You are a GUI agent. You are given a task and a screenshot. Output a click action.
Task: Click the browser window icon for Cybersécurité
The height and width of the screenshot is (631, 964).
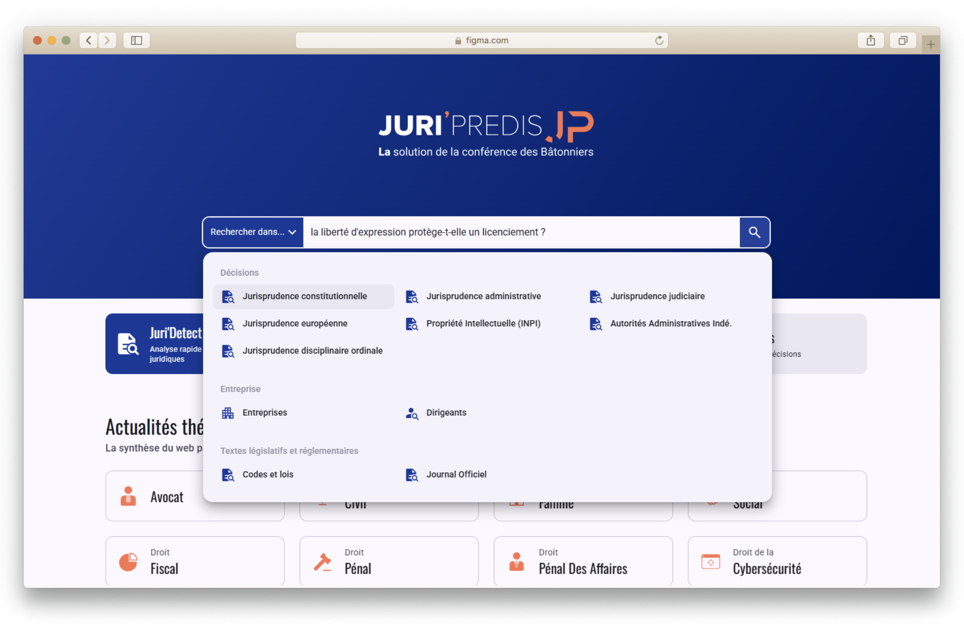click(x=711, y=562)
